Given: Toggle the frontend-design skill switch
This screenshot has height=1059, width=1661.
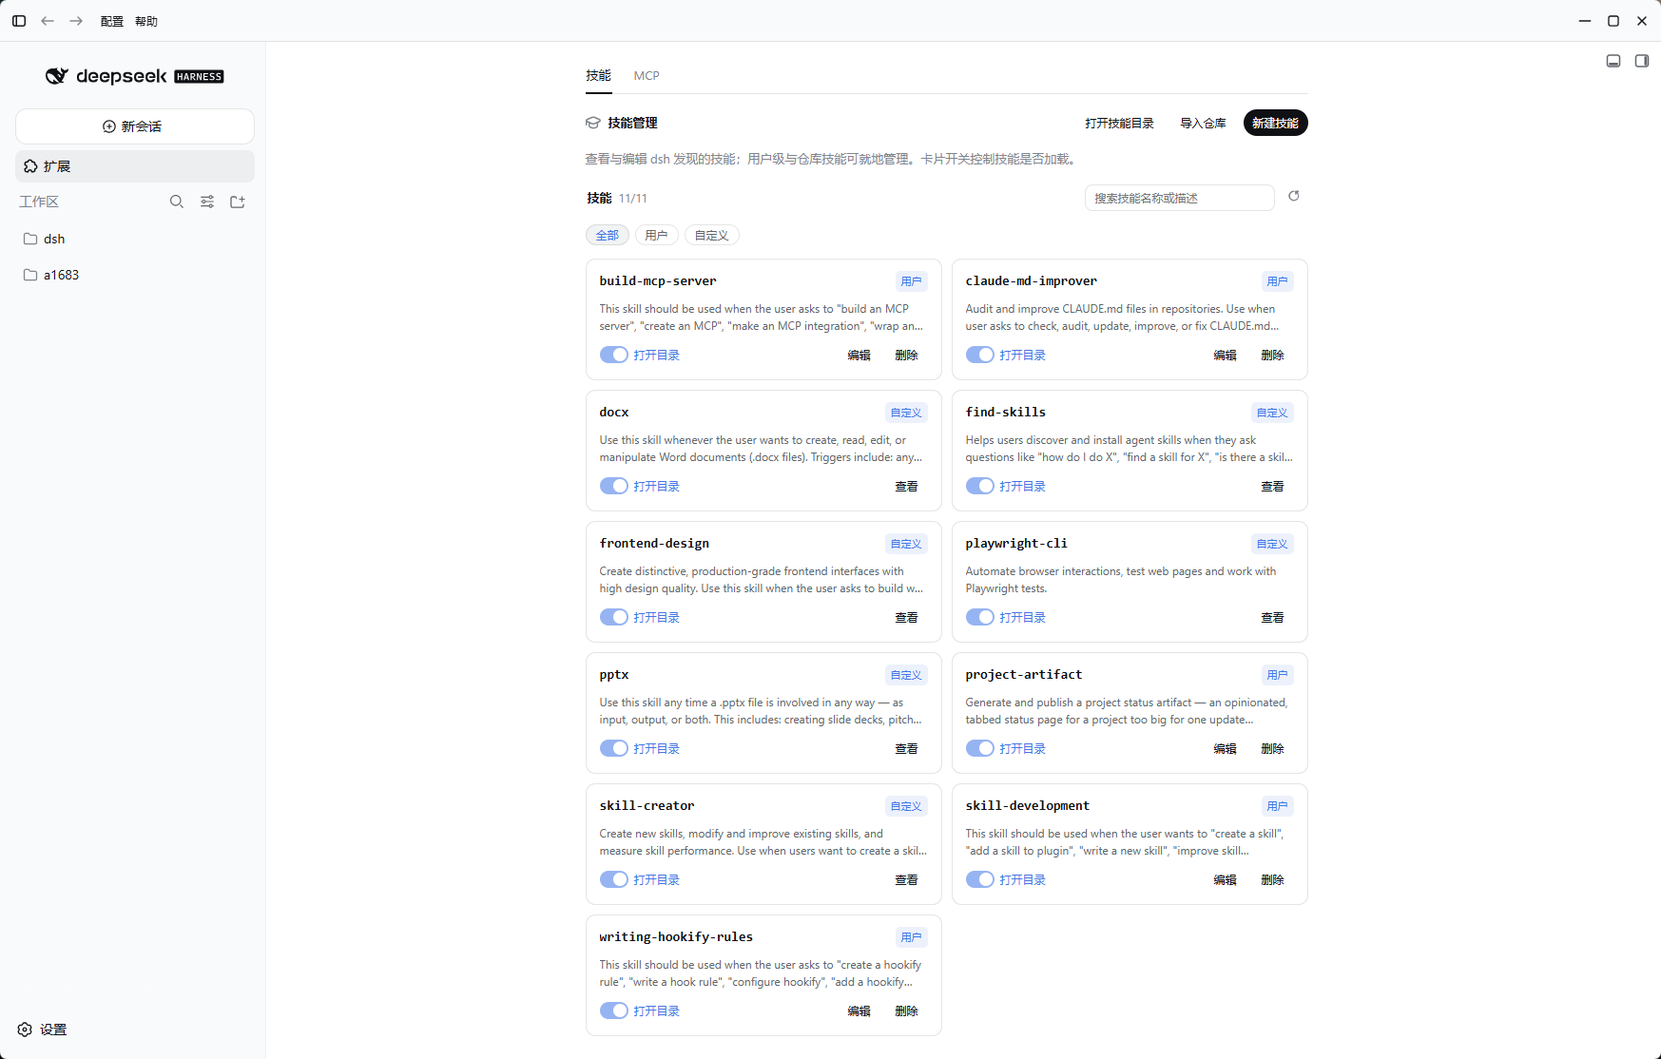Looking at the screenshot, I should pyautogui.click(x=614, y=617).
